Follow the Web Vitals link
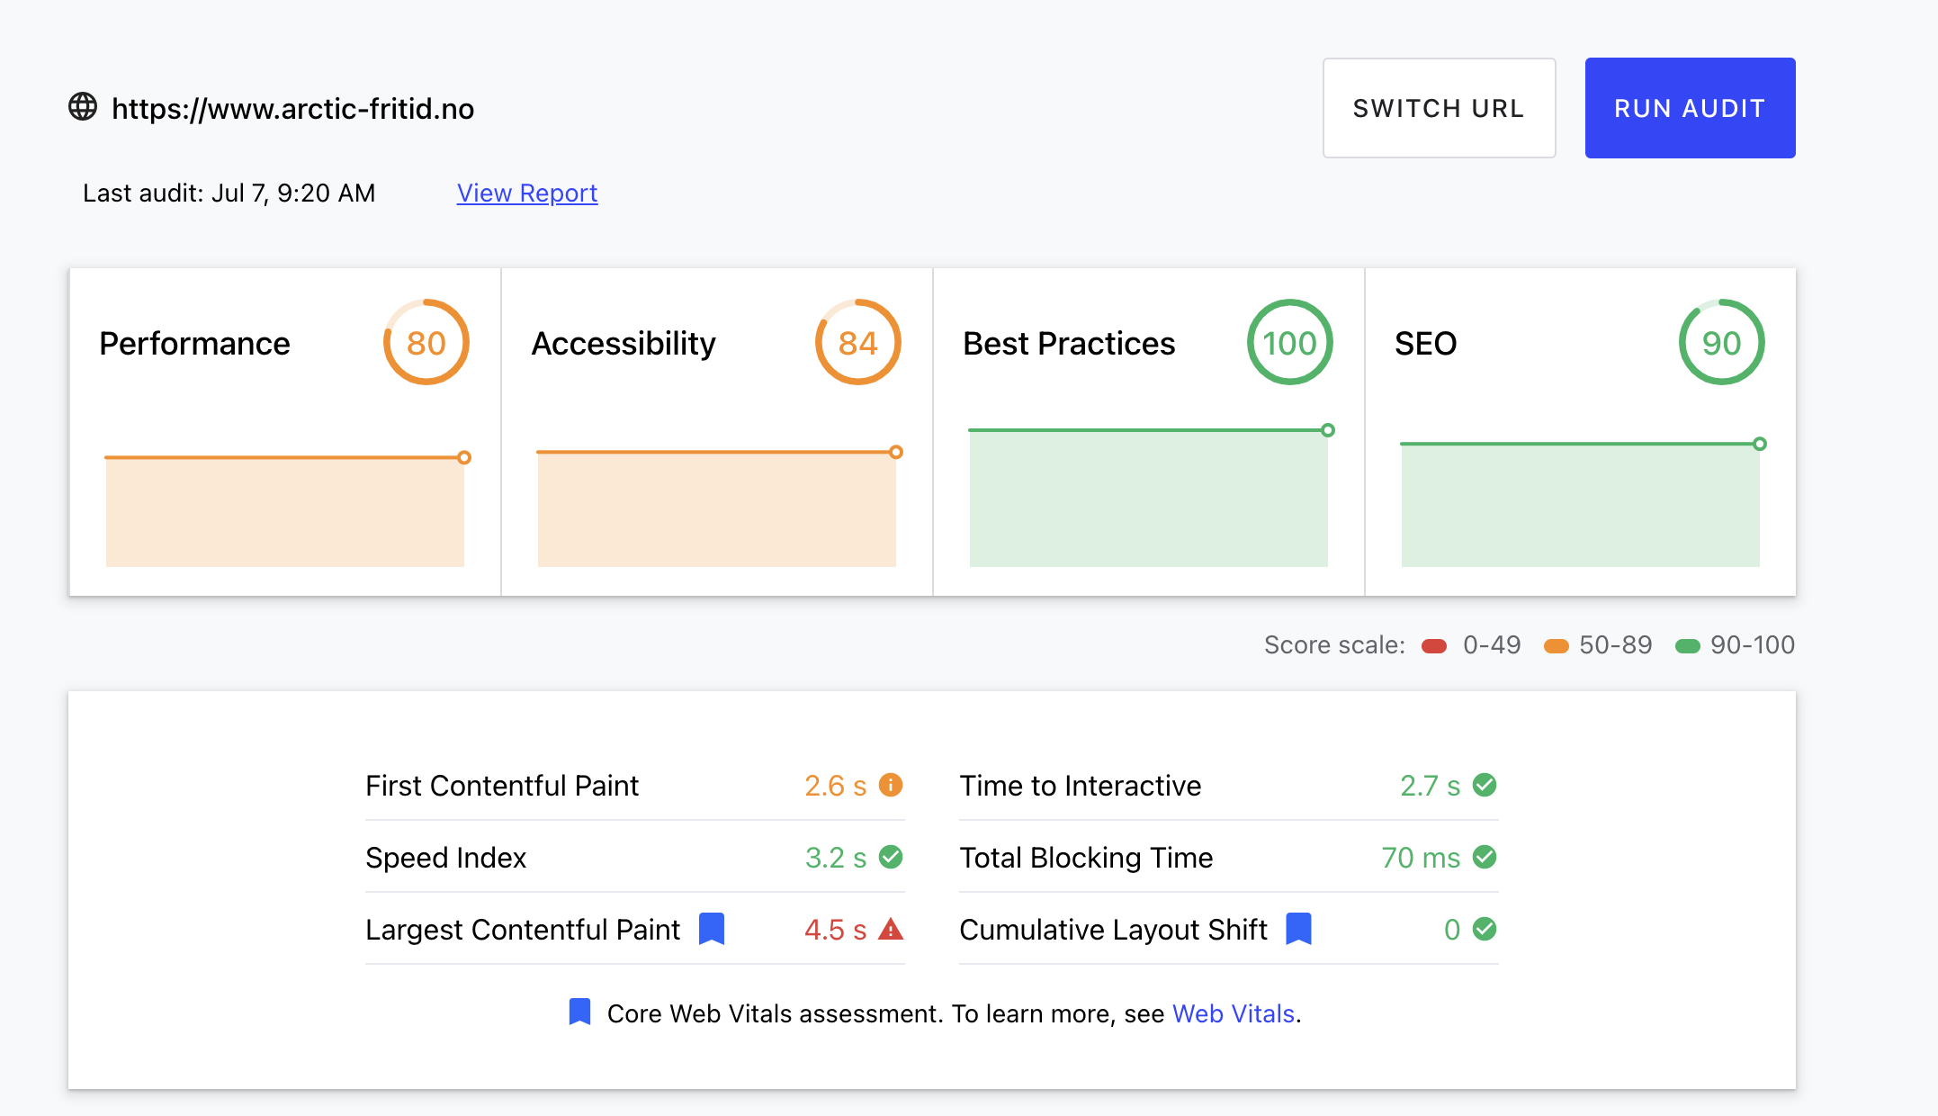1938x1116 pixels. pos(1233,1013)
